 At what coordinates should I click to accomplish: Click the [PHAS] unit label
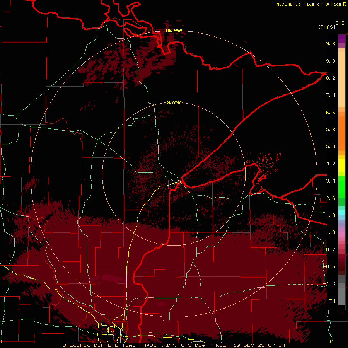[327, 27]
